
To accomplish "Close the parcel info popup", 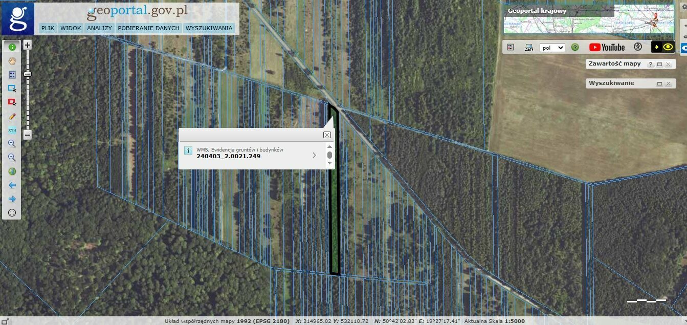I will pyautogui.click(x=327, y=135).
